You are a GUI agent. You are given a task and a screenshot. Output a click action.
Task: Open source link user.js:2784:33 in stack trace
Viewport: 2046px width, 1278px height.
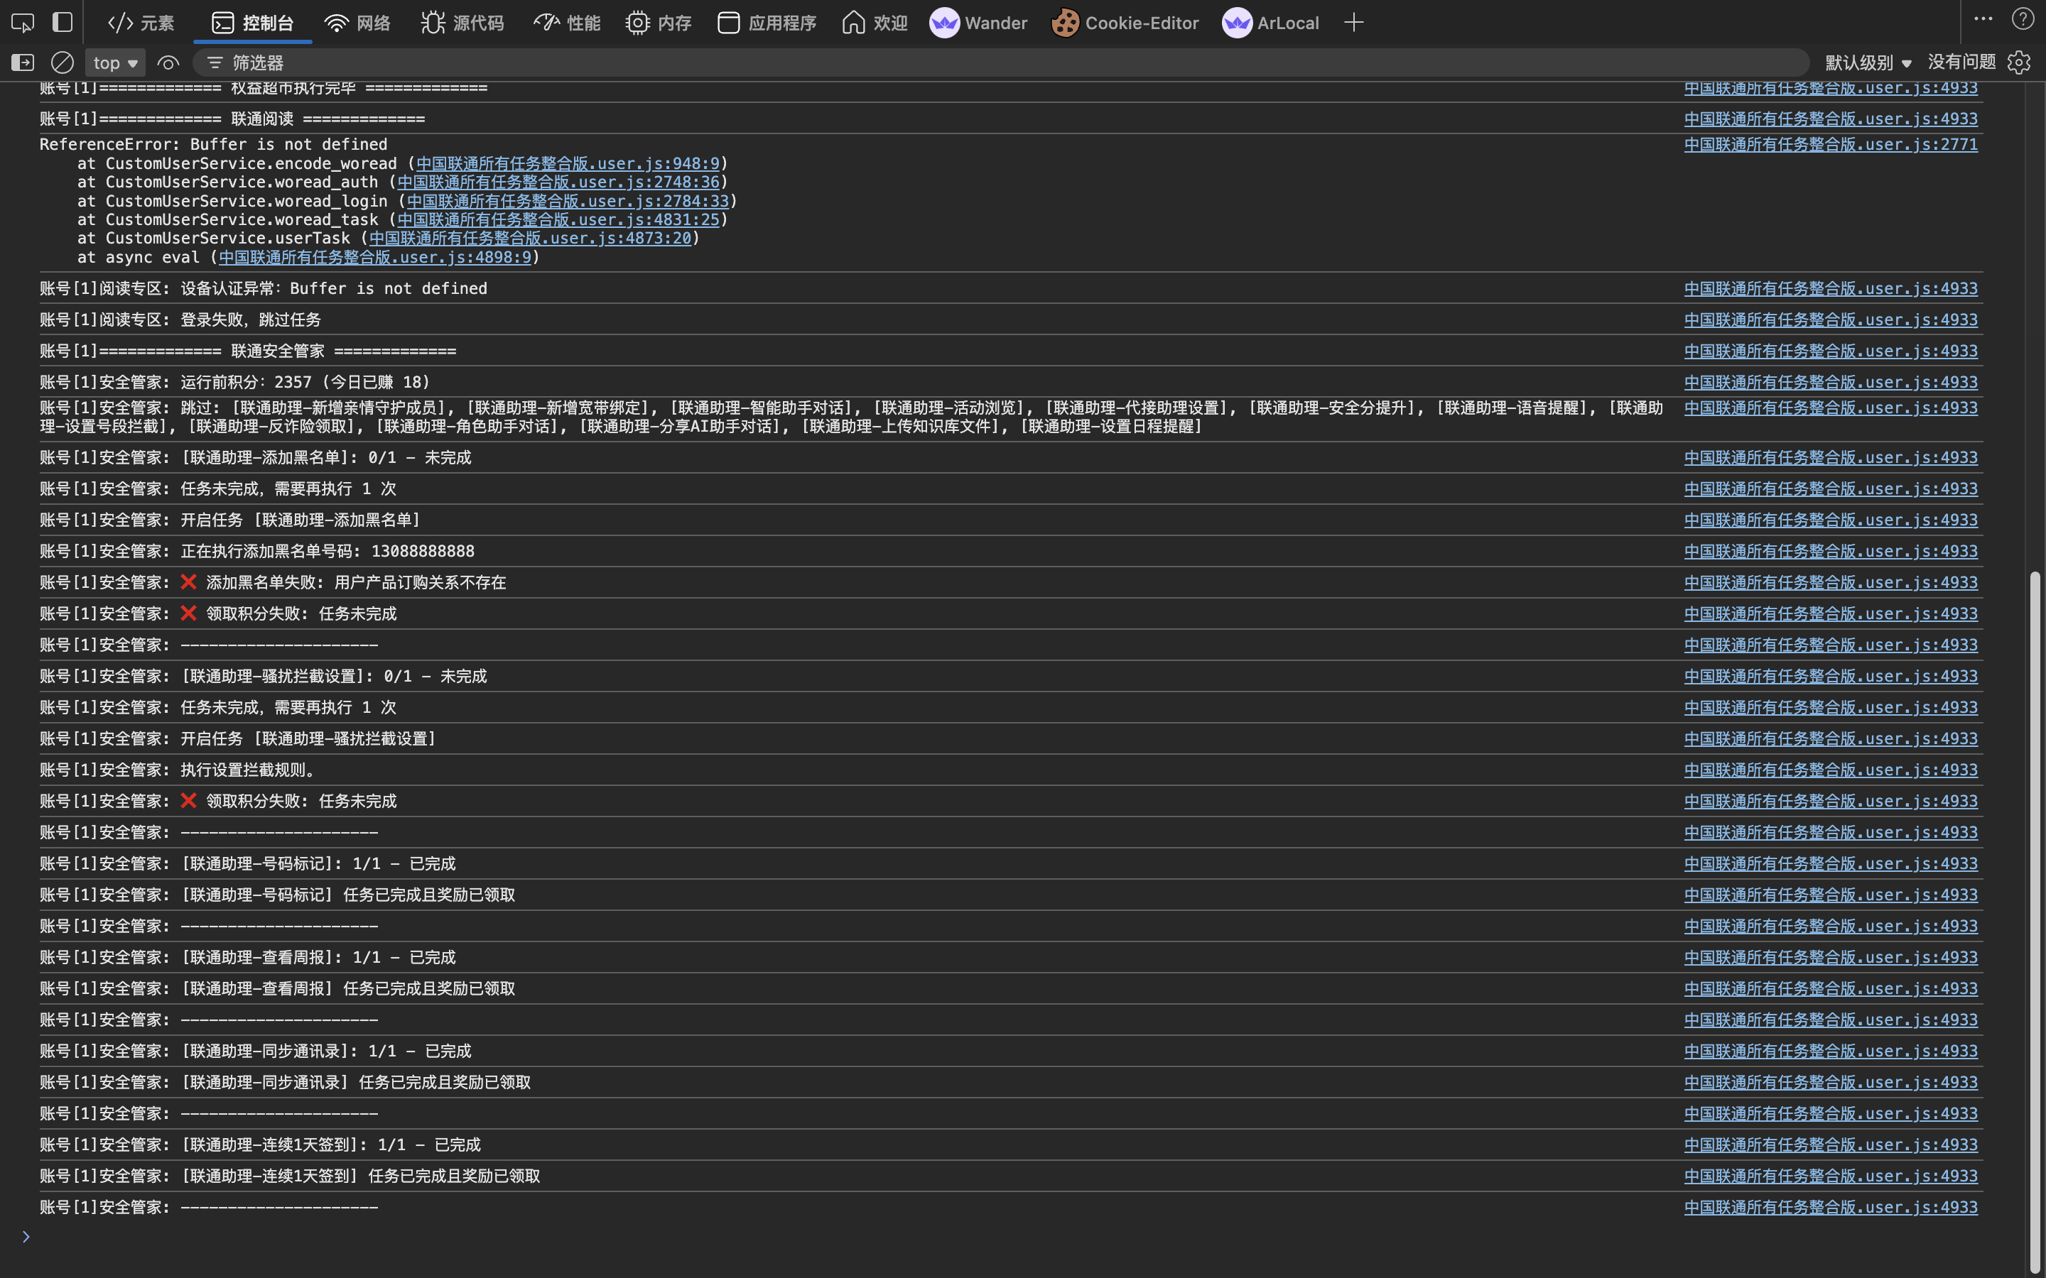568,201
